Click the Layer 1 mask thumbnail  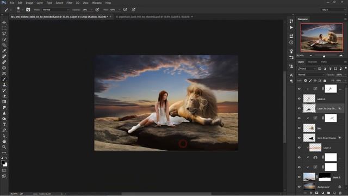point(325,177)
